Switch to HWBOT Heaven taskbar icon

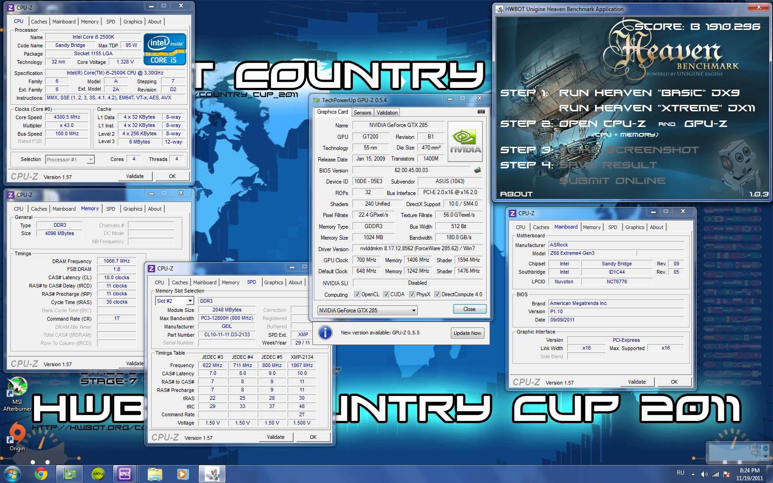tap(212, 473)
